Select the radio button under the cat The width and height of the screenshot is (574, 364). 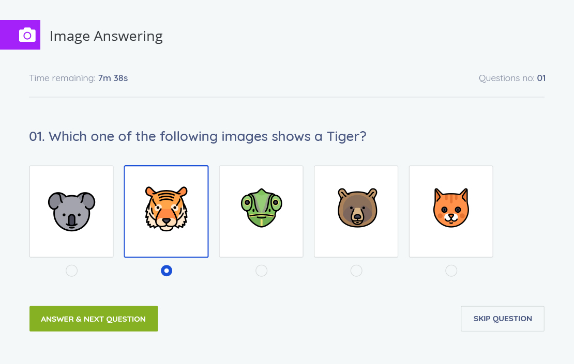[x=451, y=271]
